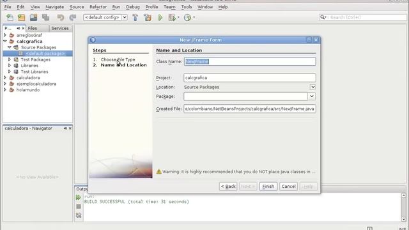409x230 pixels.
Task: Click the New Project toolbar icon
Action: point(21,17)
